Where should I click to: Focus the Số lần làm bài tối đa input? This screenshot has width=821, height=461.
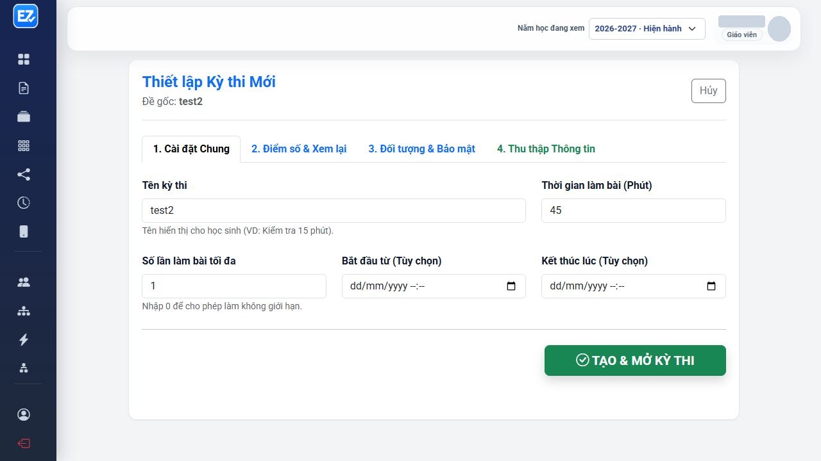[234, 286]
